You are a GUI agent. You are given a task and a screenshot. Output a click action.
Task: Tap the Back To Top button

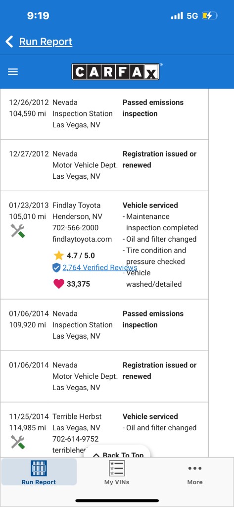tap(117, 452)
